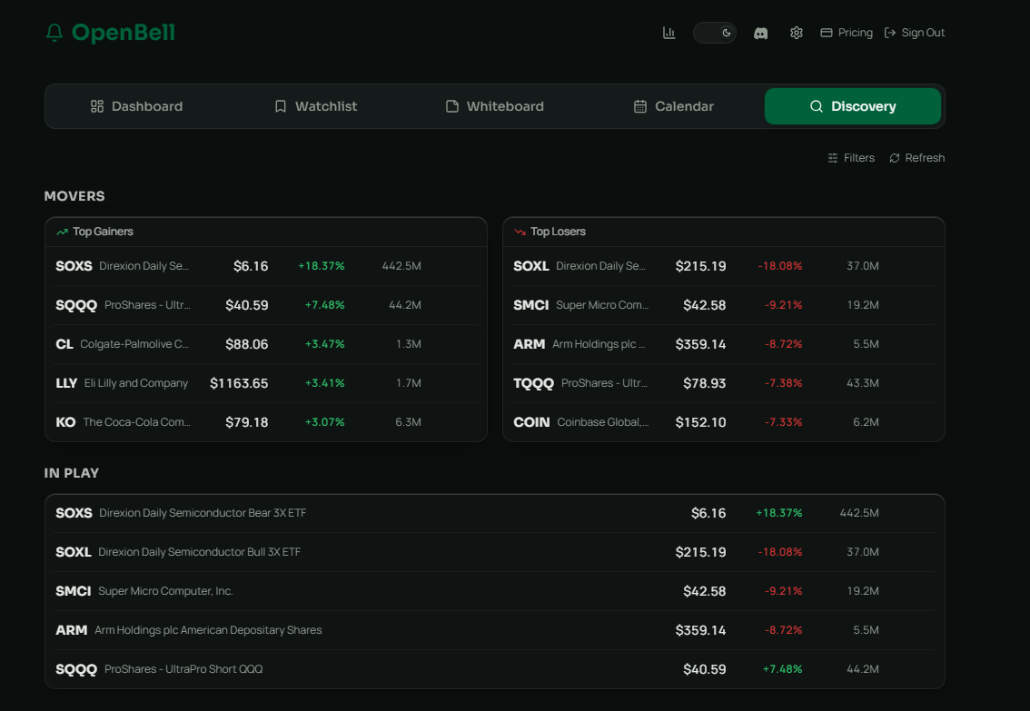Image resolution: width=1030 pixels, height=711 pixels.
Task: Click the Sign Out arrow icon
Action: point(890,32)
